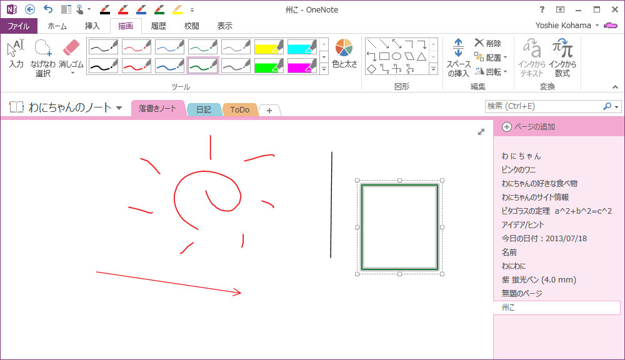
Task: Select the 消しゴム eraser tool
Action: tap(71, 53)
